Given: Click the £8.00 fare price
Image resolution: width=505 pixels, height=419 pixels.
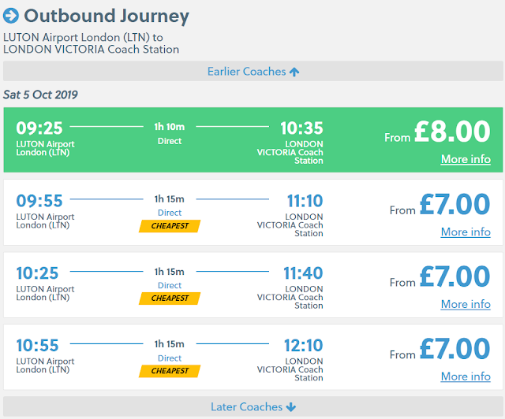Looking at the screenshot, I should pyautogui.click(x=452, y=132).
